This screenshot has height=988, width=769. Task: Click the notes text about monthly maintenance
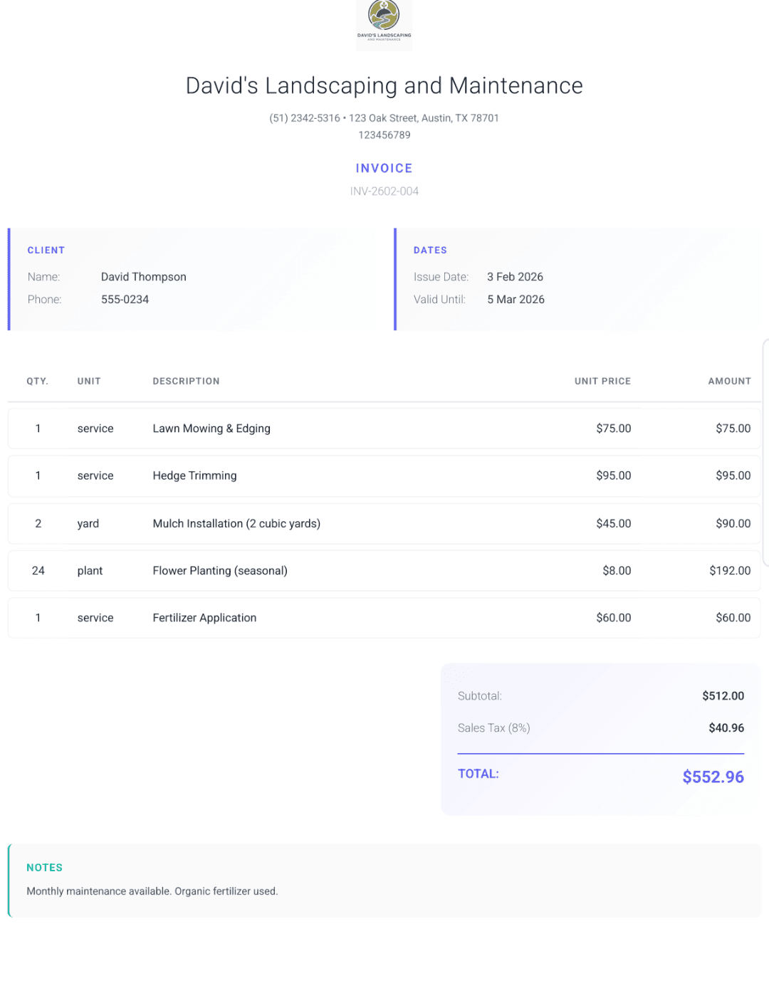(152, 891)
